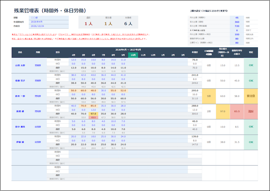Select the 部署 field showing ○○部
This screenshot has height=191, width=270.
[49, 18]
